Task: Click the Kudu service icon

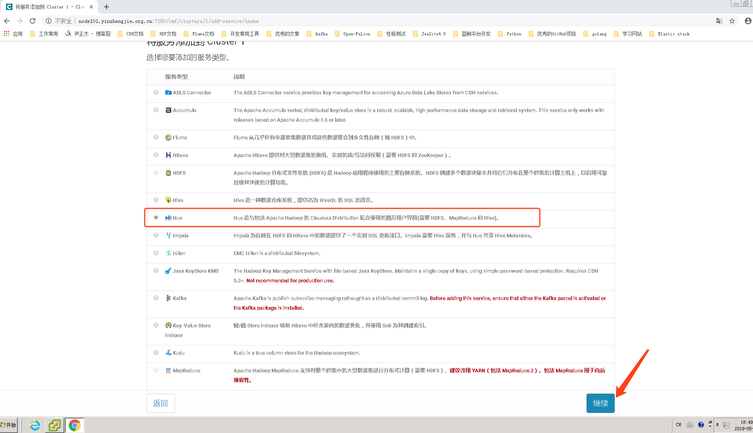Action: pos(168,353)
